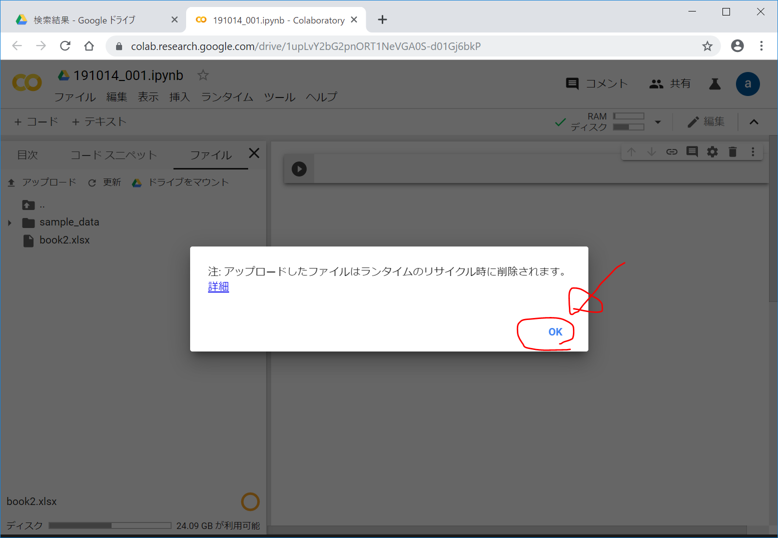Run the code cell play button
The height and width of the screenshot is (538, 778).
click(299, 169)
